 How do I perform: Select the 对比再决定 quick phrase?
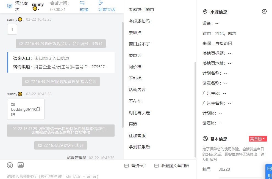tap(139, 113)
